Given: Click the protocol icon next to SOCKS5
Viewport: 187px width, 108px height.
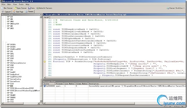Looking at the screenshot, I should coord(8,47).
